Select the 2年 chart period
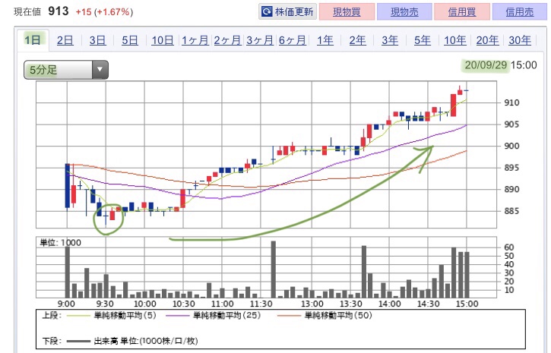The image size is (551, 353). 357,40
